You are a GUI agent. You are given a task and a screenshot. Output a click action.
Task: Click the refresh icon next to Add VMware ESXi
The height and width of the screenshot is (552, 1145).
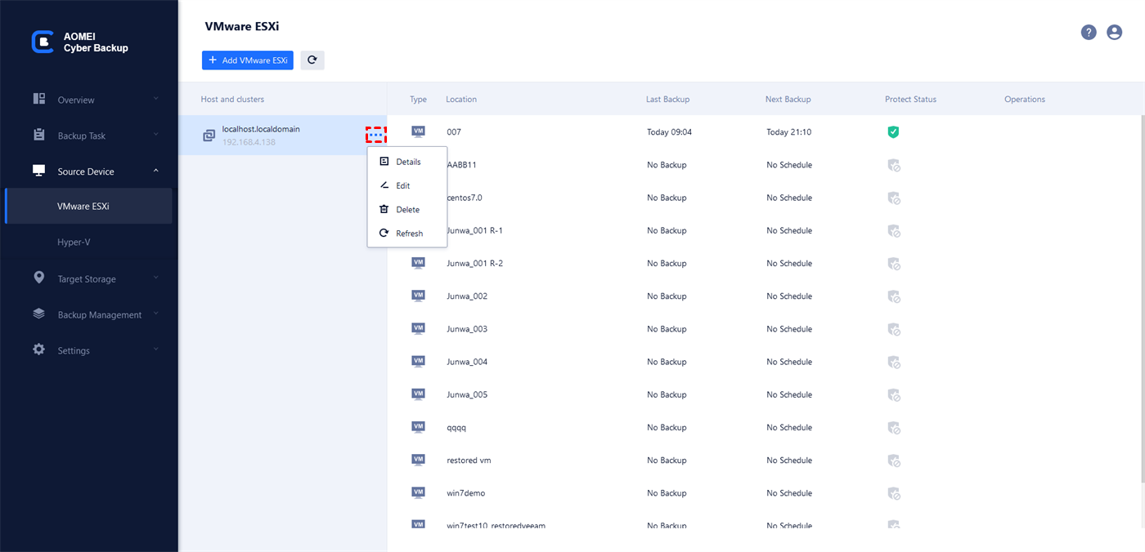pos(312,60)
